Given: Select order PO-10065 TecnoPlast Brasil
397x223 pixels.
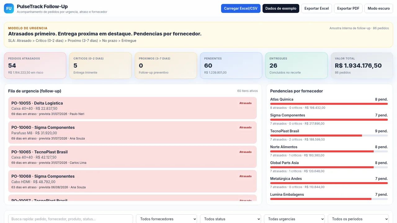Looking at the screenshot, I should (x=132, y=157).
